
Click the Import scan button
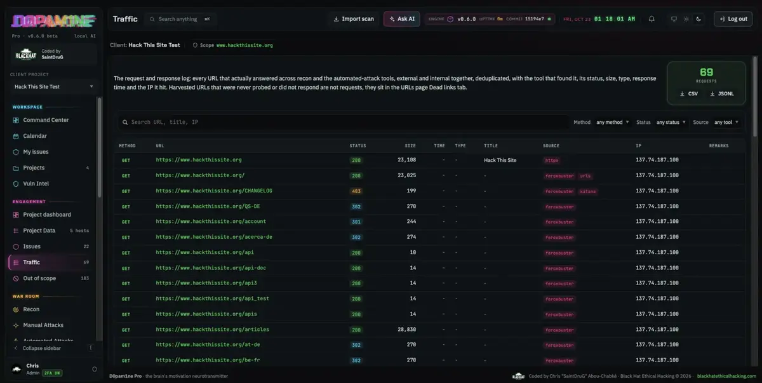point(354,19)
